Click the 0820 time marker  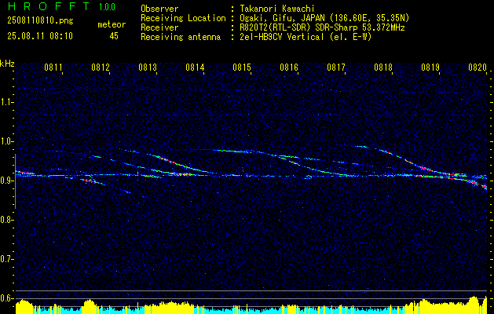(x=478, y=67)
